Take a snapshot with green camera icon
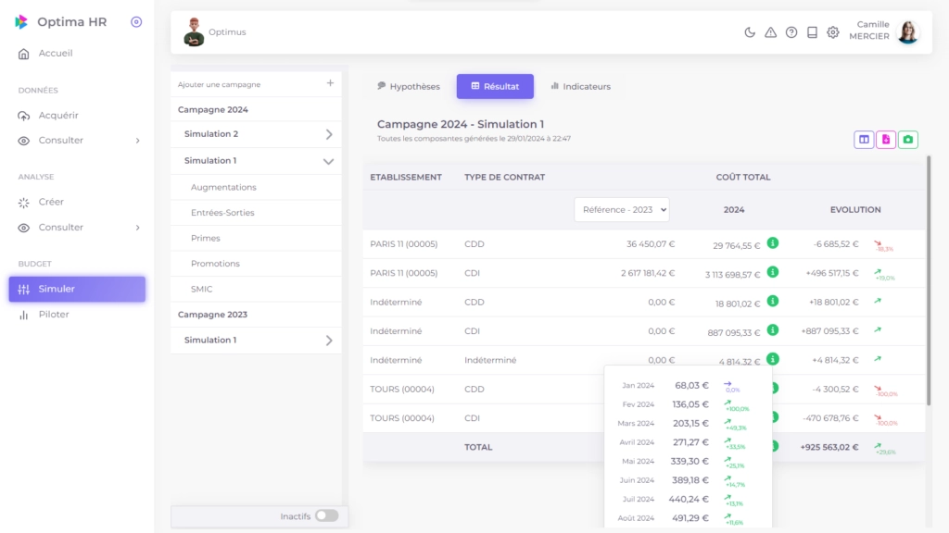Image resolution: width=949 pixels, height=533 pixels. [908, 140]
